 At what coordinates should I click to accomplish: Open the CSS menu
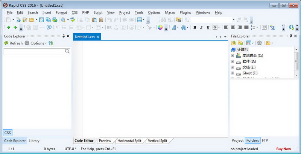pyautogui.click(x=74, y=13)
